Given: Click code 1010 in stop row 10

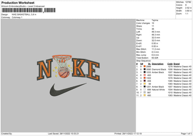Looking at the screenshot, I should click(170, 93).
